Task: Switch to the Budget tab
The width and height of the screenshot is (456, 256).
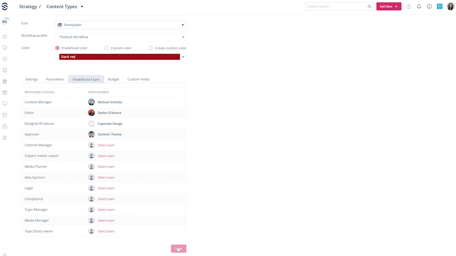Action: 114,79
